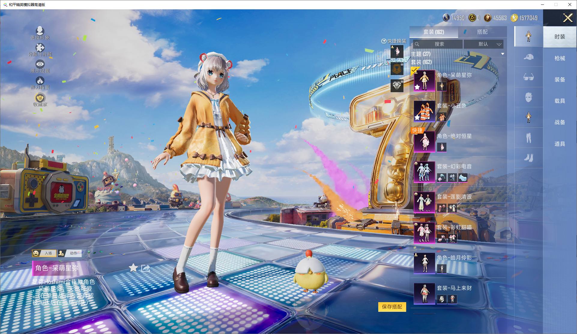Switch to the 搭配 tab
577x334 pixels.
[482, 32]
